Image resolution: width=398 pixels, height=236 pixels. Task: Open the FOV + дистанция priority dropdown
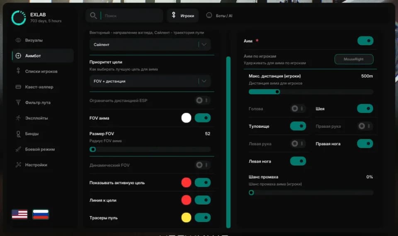[150, 81]
